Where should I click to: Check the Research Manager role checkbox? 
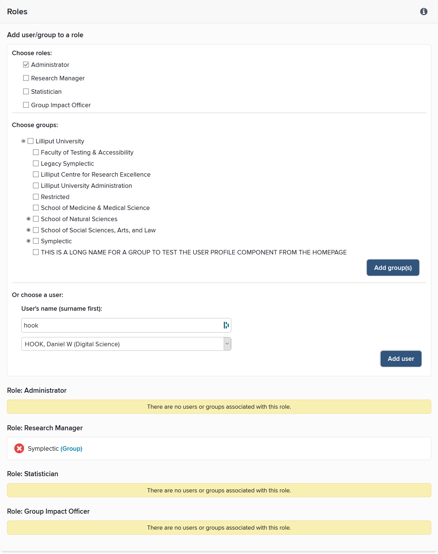tap(26, 78)
